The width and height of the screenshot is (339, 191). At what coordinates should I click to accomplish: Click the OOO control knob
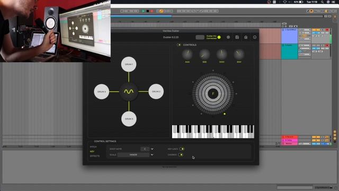point(221,54)
